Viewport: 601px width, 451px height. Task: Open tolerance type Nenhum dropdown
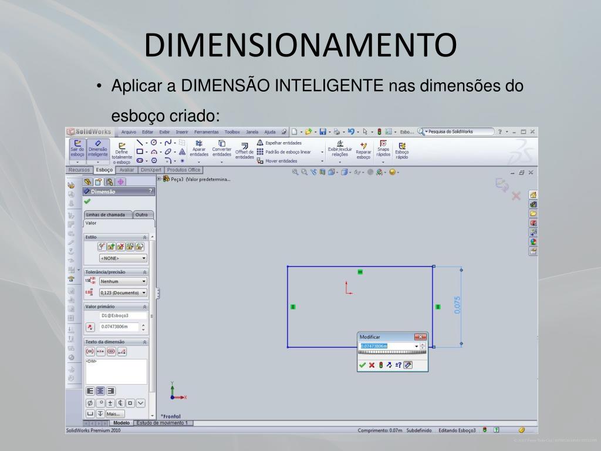[123, 281]
